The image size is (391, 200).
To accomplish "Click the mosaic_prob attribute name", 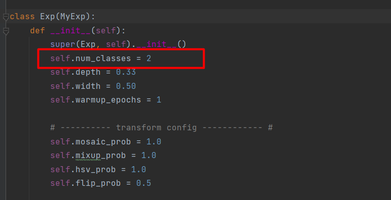I will point(103,142).
